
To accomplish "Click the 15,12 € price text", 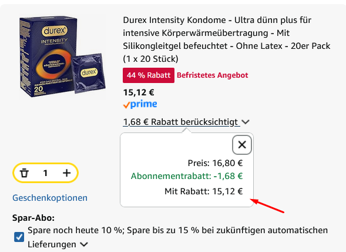I will pyautogui.click(x=139, y=92).
